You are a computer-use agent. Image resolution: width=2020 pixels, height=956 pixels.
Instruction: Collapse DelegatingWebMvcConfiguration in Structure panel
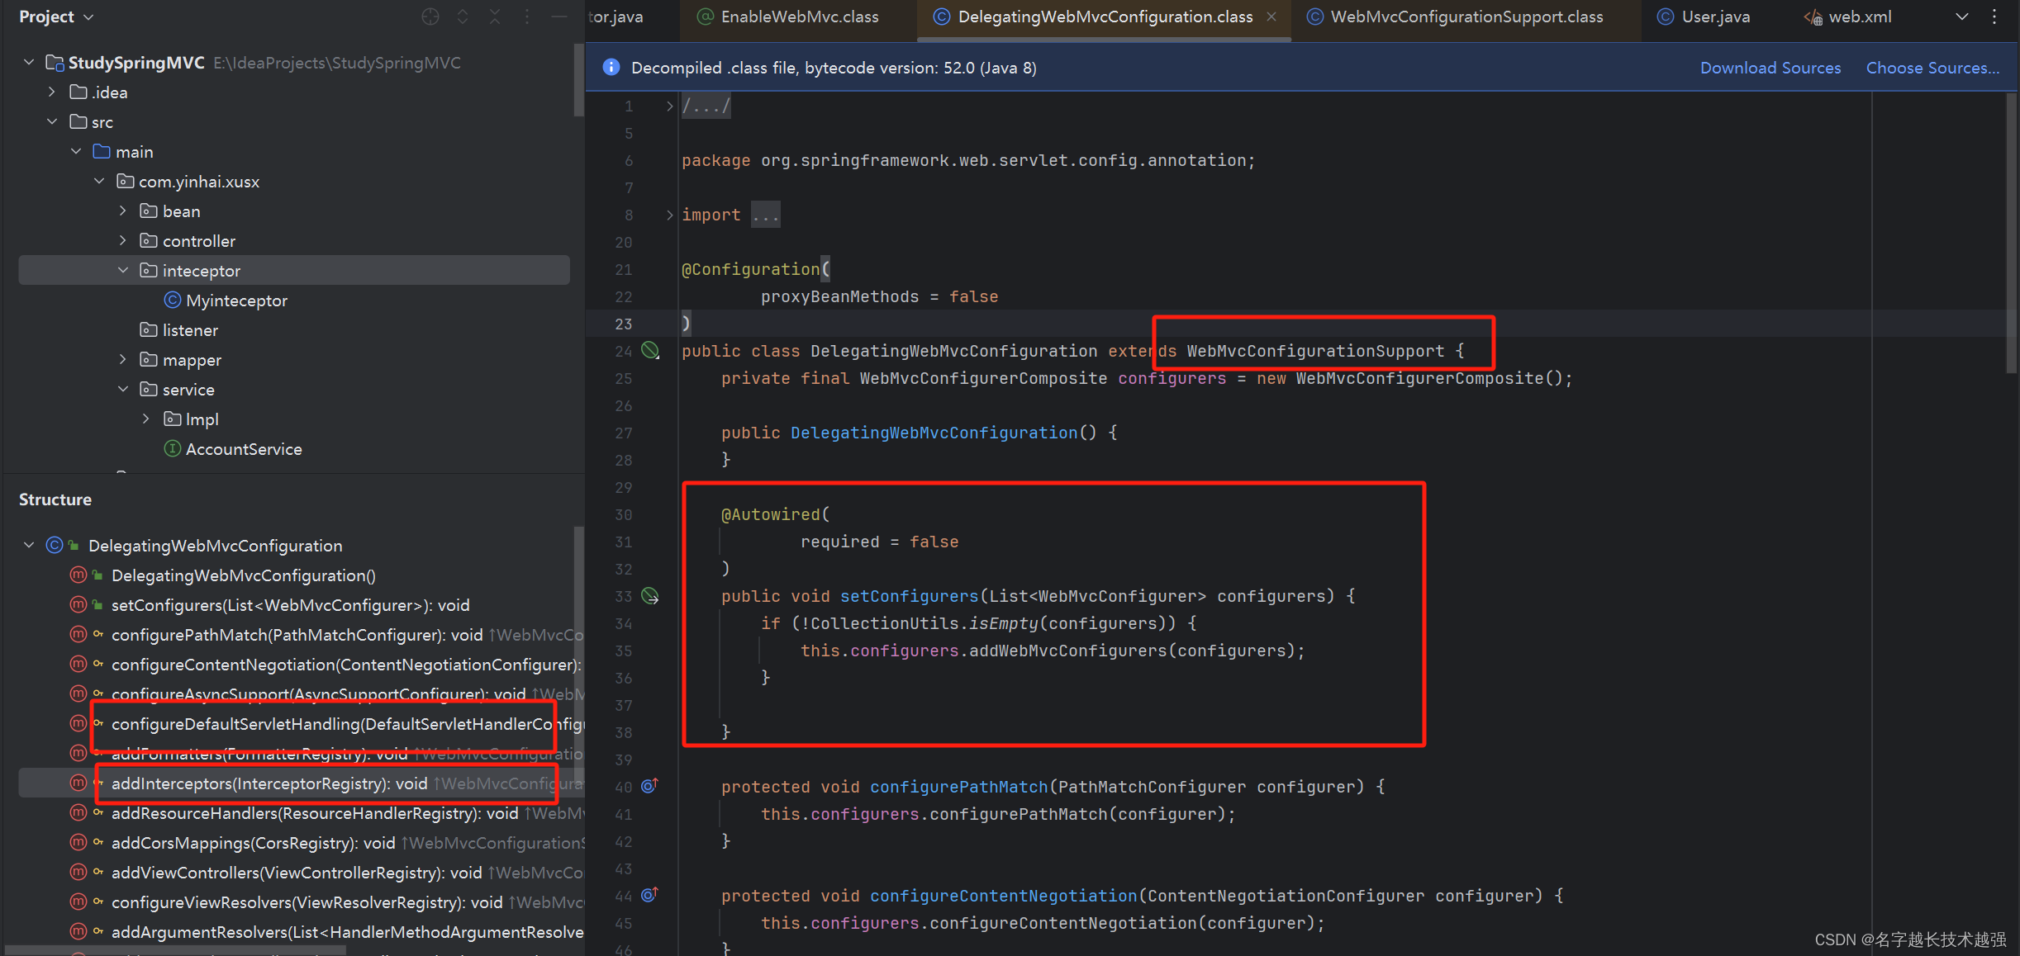click(x=29, y=545)
